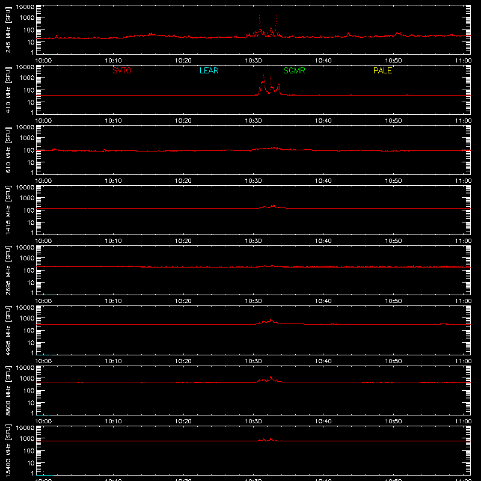Click the green SGMR station label
The image size is (481, 481).
coord(294,70)
